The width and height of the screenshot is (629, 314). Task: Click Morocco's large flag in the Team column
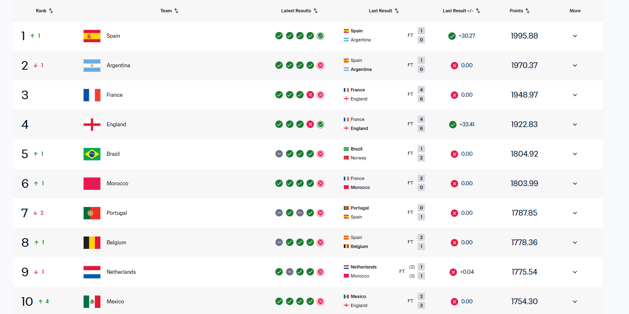(92, 184)
